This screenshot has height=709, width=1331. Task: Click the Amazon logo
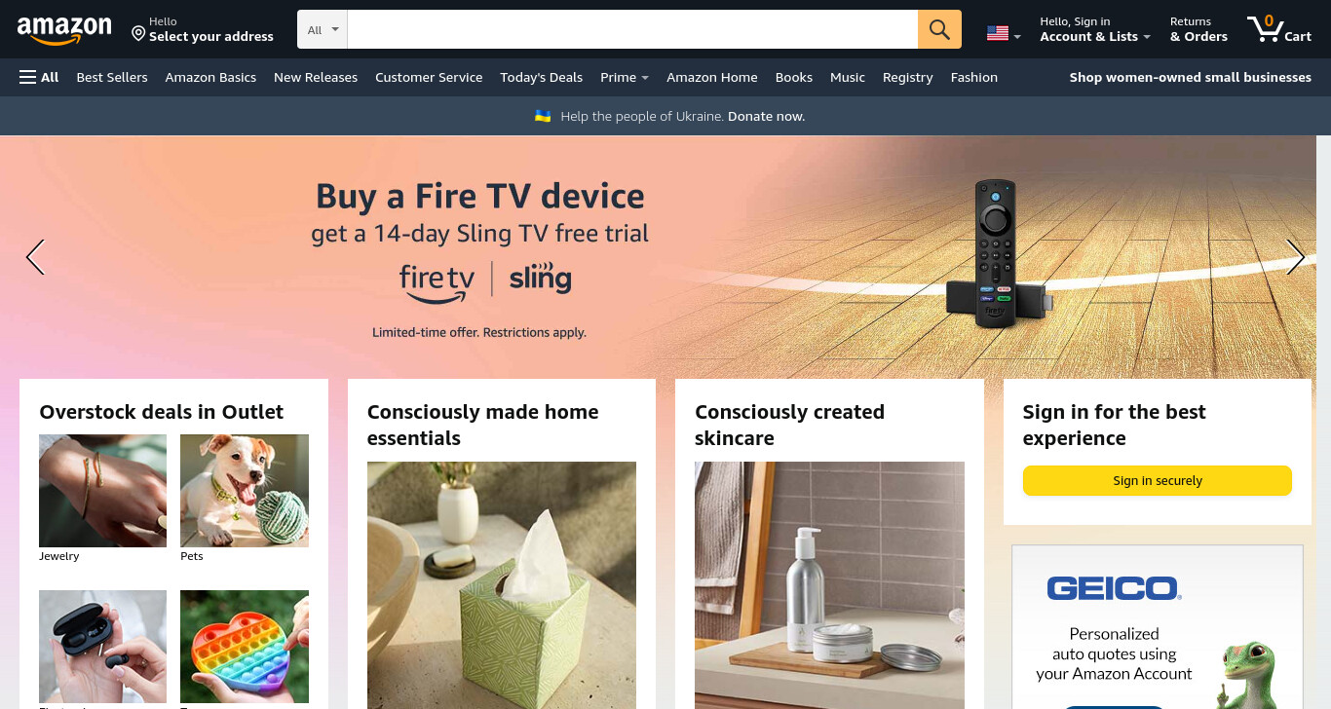tap(64, 30)
